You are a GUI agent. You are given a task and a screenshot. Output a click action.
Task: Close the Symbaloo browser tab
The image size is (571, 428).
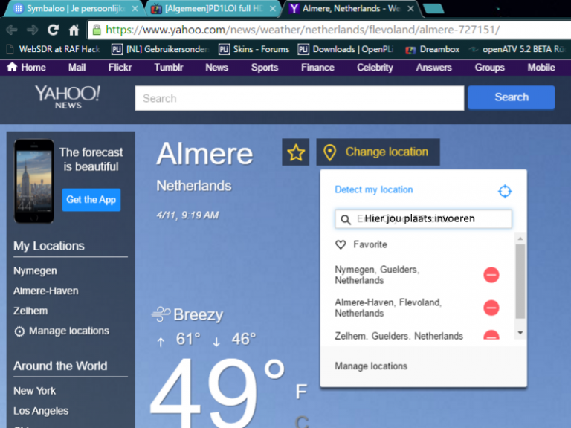pyautogui.click(x=135, y=9)
